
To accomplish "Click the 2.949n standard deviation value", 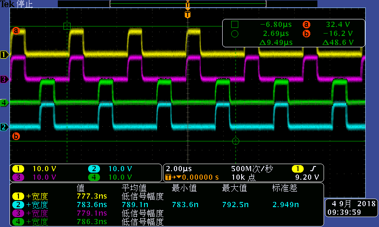I will point(286,205).
